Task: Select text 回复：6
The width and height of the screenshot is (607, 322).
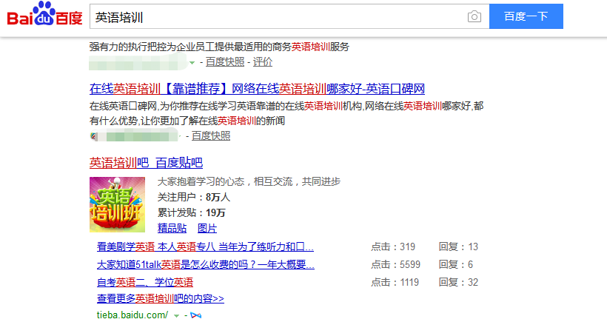Action: [x=456, y=265]
